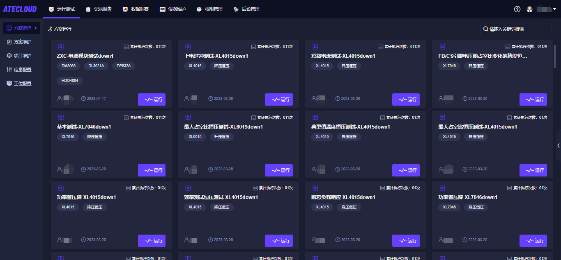Click execution count icon on ZXC-电源模块测试down1 card
Viewport: 561px width, 260px height.
[126, 47]
